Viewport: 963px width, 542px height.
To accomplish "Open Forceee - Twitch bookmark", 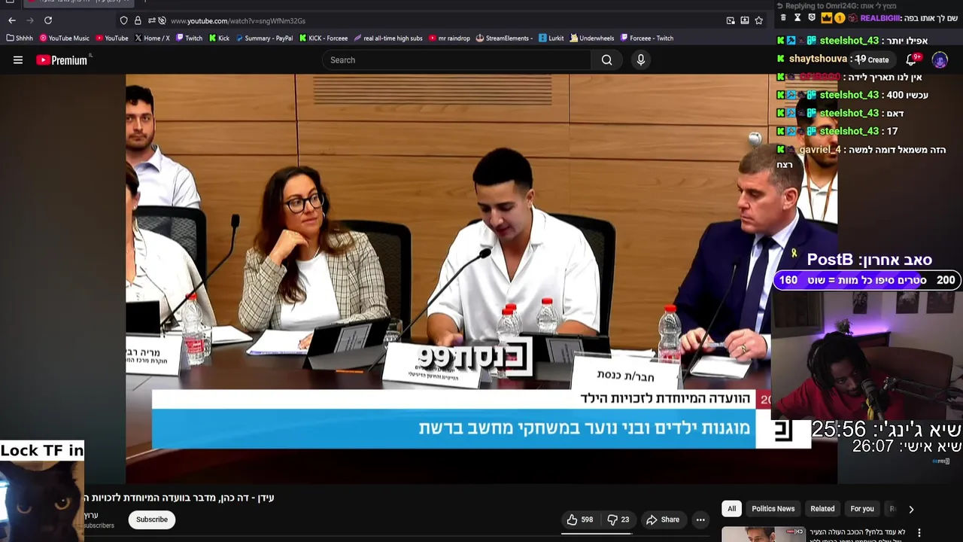I will click(x=646, y=38).
